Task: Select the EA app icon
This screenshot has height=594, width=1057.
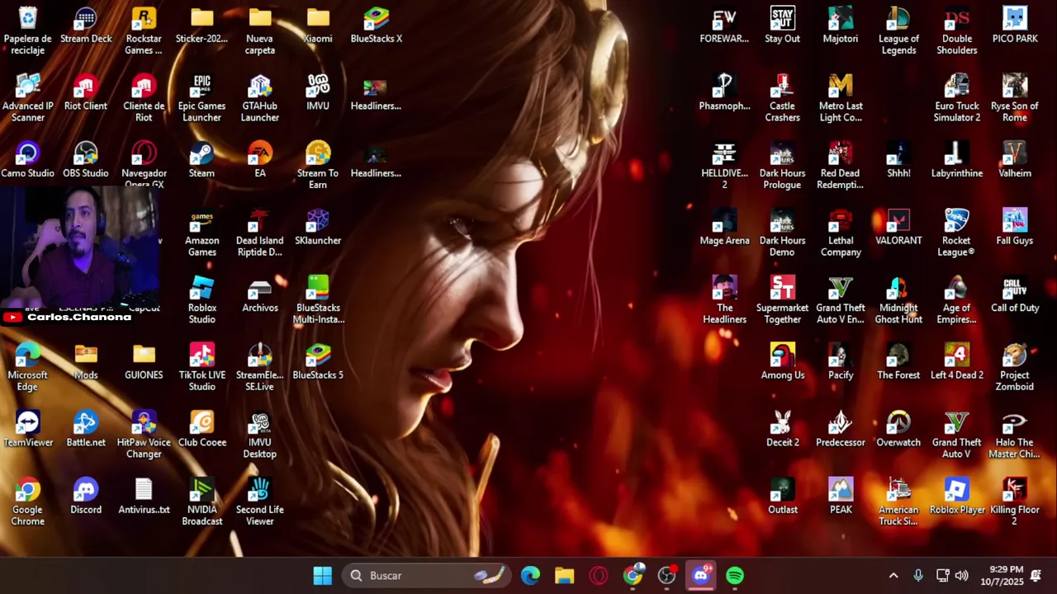Action: (260, 160)
